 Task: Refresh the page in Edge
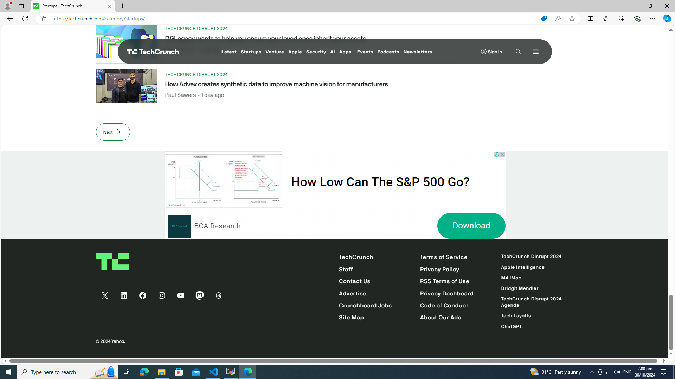tap(25, 19)
